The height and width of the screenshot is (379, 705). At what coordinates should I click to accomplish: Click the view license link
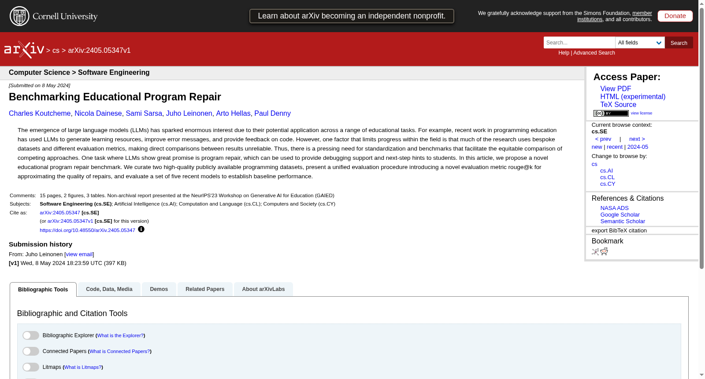click(641, 113)
